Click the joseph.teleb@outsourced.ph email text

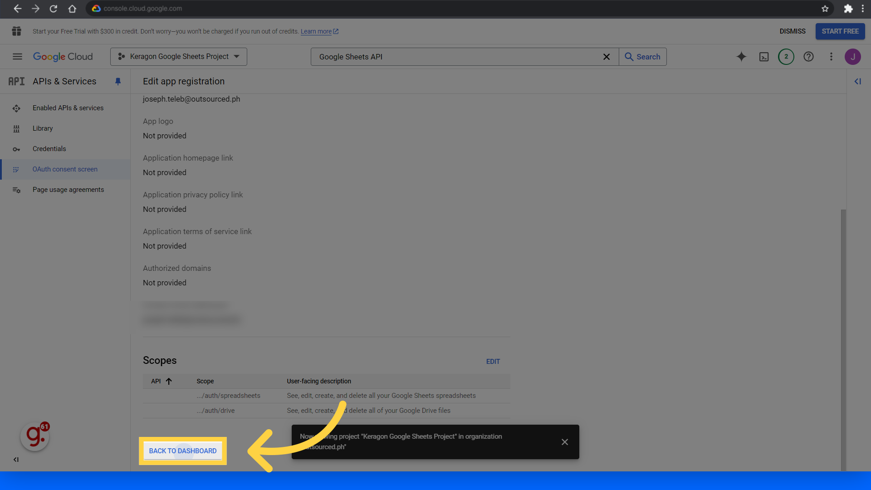pyautogui.click(x=191, y=99)
